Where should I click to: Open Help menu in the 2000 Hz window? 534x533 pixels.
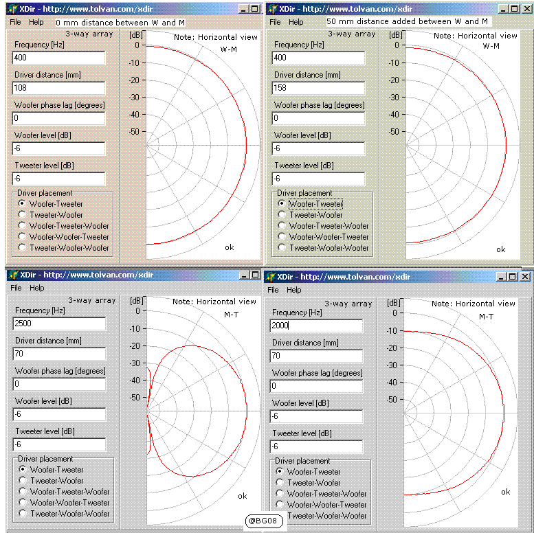pyautogui.click(x=294, y=290)
